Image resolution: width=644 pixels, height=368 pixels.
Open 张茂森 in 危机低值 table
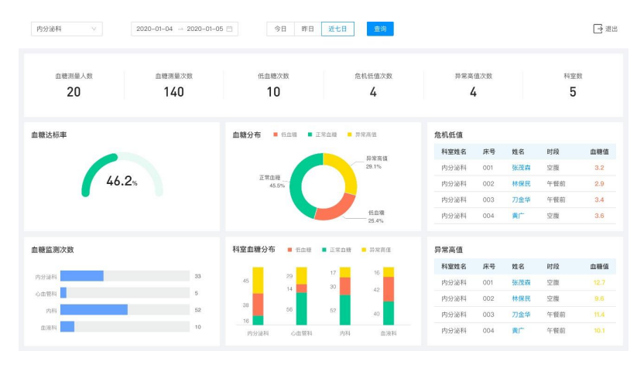tap(521, 168)
